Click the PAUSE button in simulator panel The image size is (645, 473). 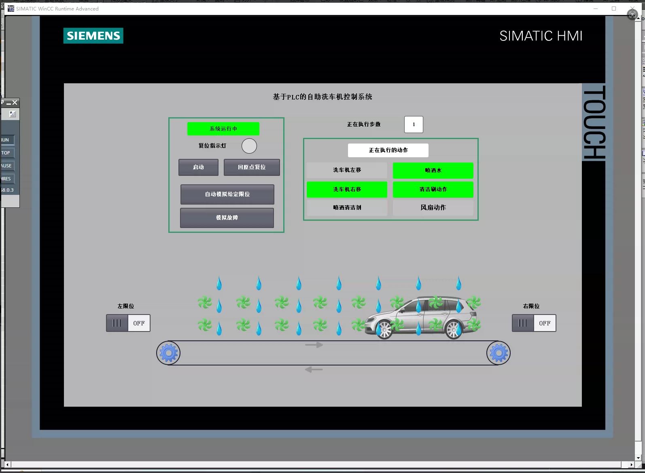pyautogui.click(x=7, y=166)
